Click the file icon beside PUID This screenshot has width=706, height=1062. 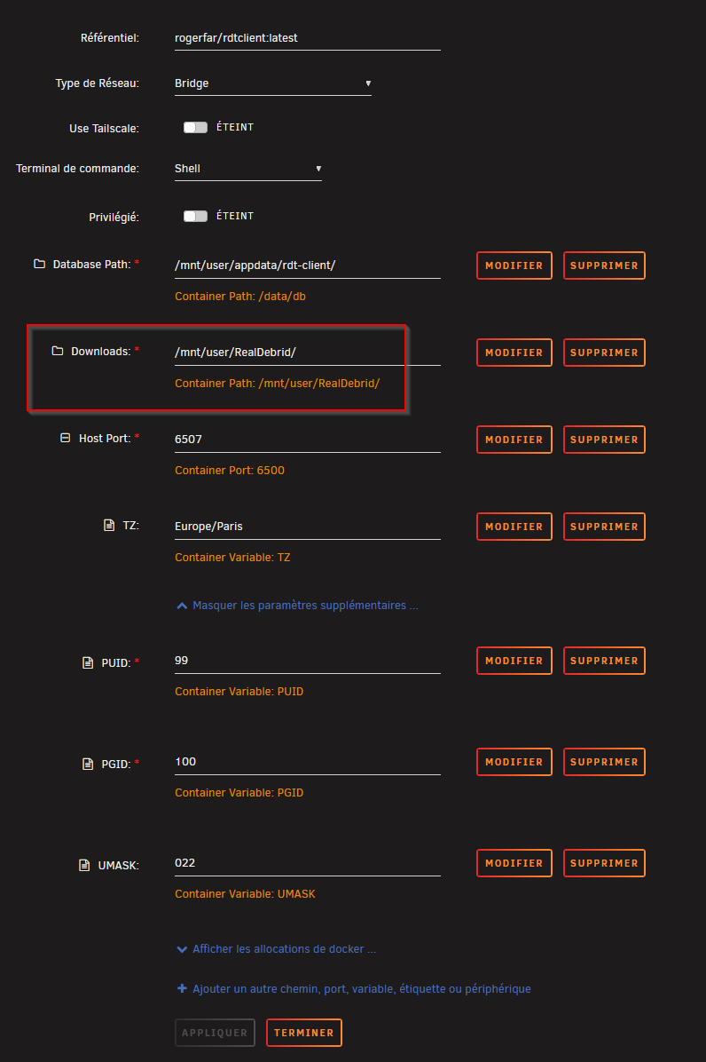[87, 662]
